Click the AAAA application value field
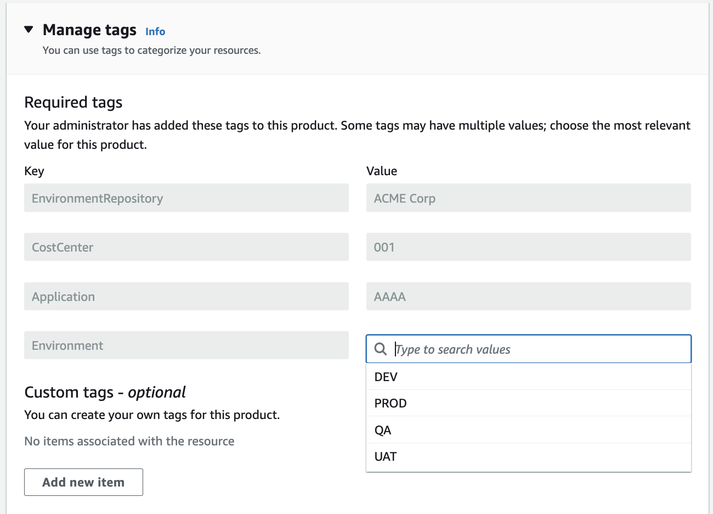 click(529, 297)
